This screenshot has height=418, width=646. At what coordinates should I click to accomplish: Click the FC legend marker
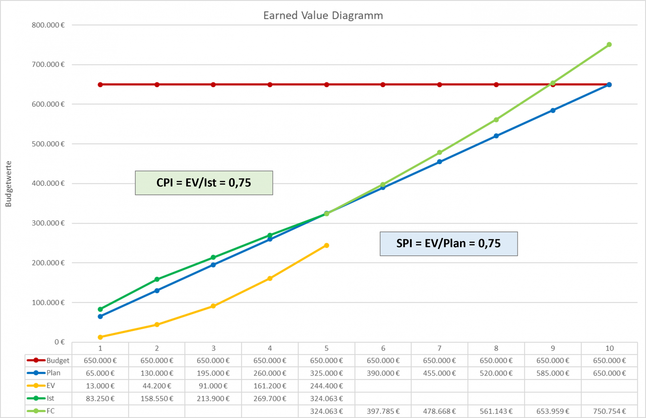point(36,411)
